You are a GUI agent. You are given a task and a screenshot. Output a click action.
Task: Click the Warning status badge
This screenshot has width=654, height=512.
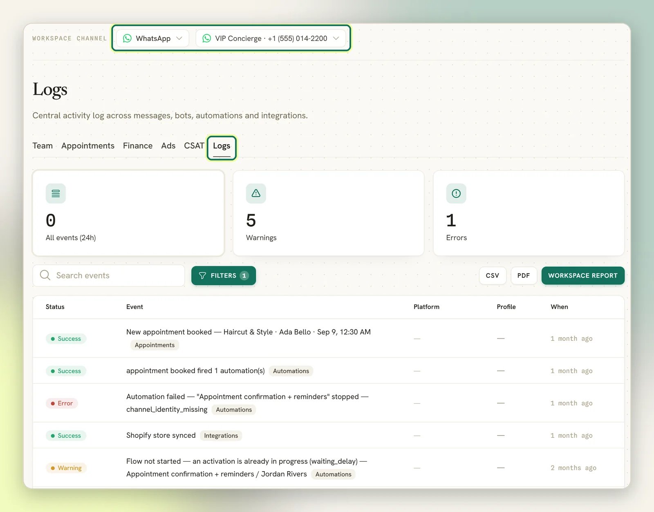coord(66,468)
